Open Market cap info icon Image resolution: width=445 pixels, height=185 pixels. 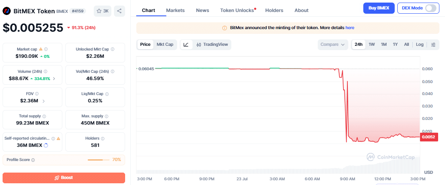point(46,49)
